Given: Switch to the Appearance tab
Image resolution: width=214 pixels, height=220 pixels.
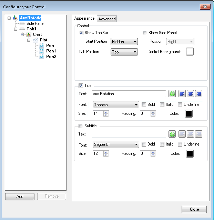Looking at the screenshot, I should click(x=84, y=18).
